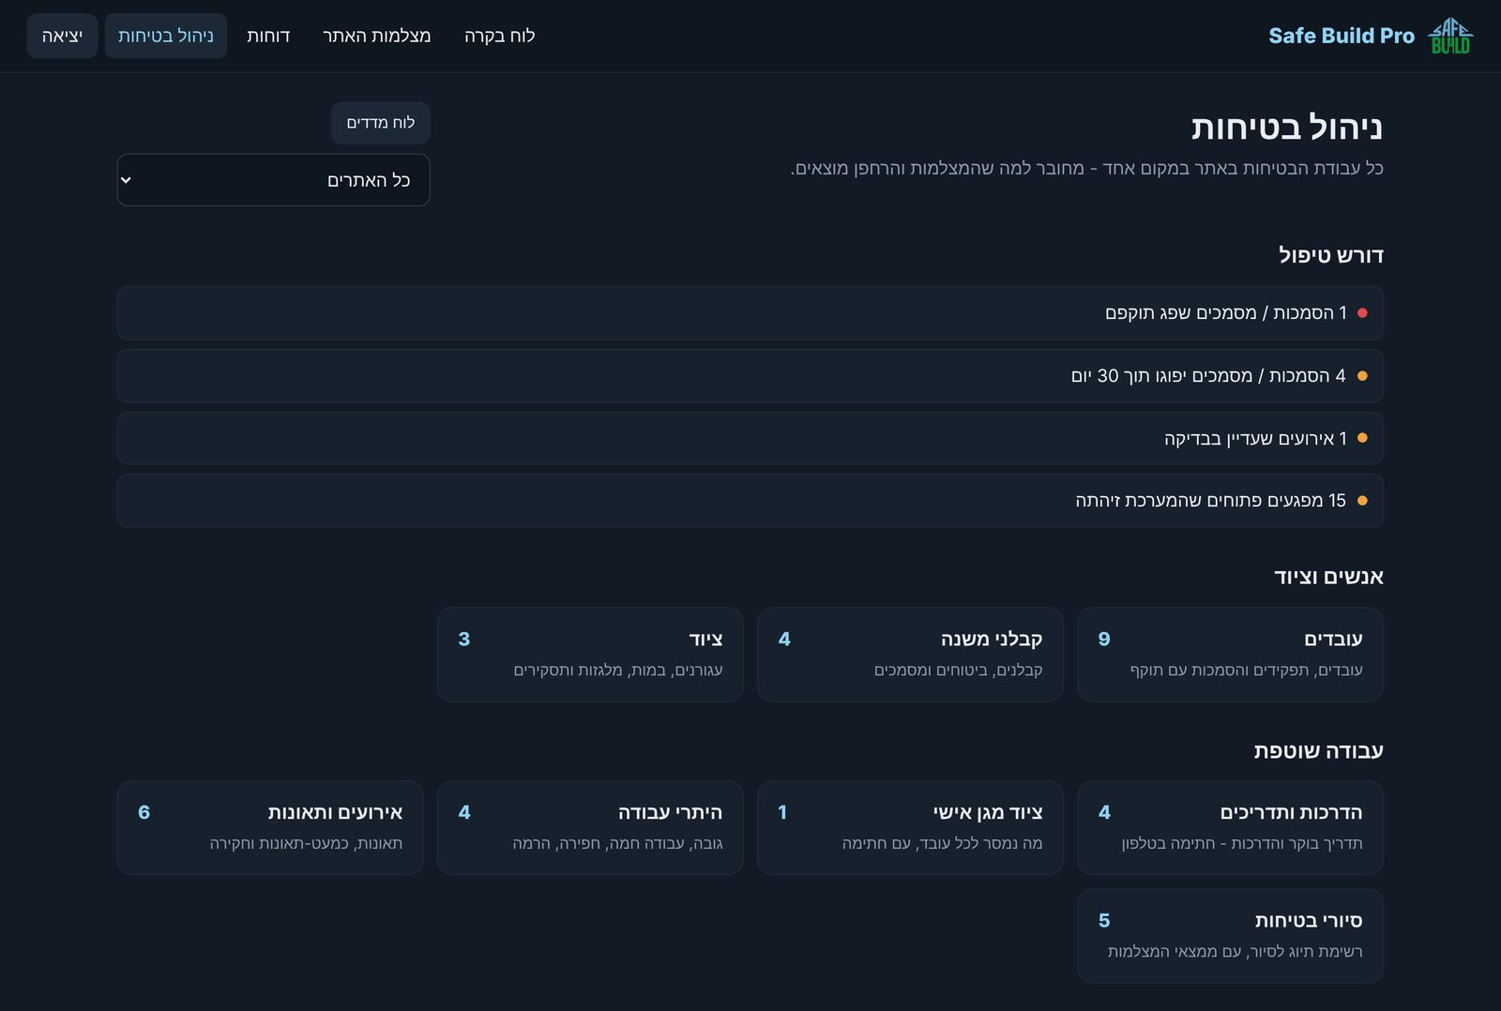Open the ציוד equipment card
The height and width of the screenshot is (1011, 1501).
point(590,654)
